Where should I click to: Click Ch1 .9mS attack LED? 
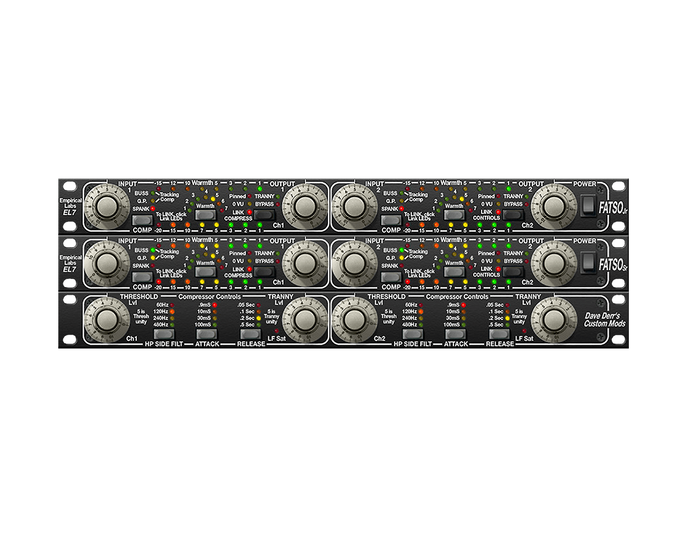215,305
